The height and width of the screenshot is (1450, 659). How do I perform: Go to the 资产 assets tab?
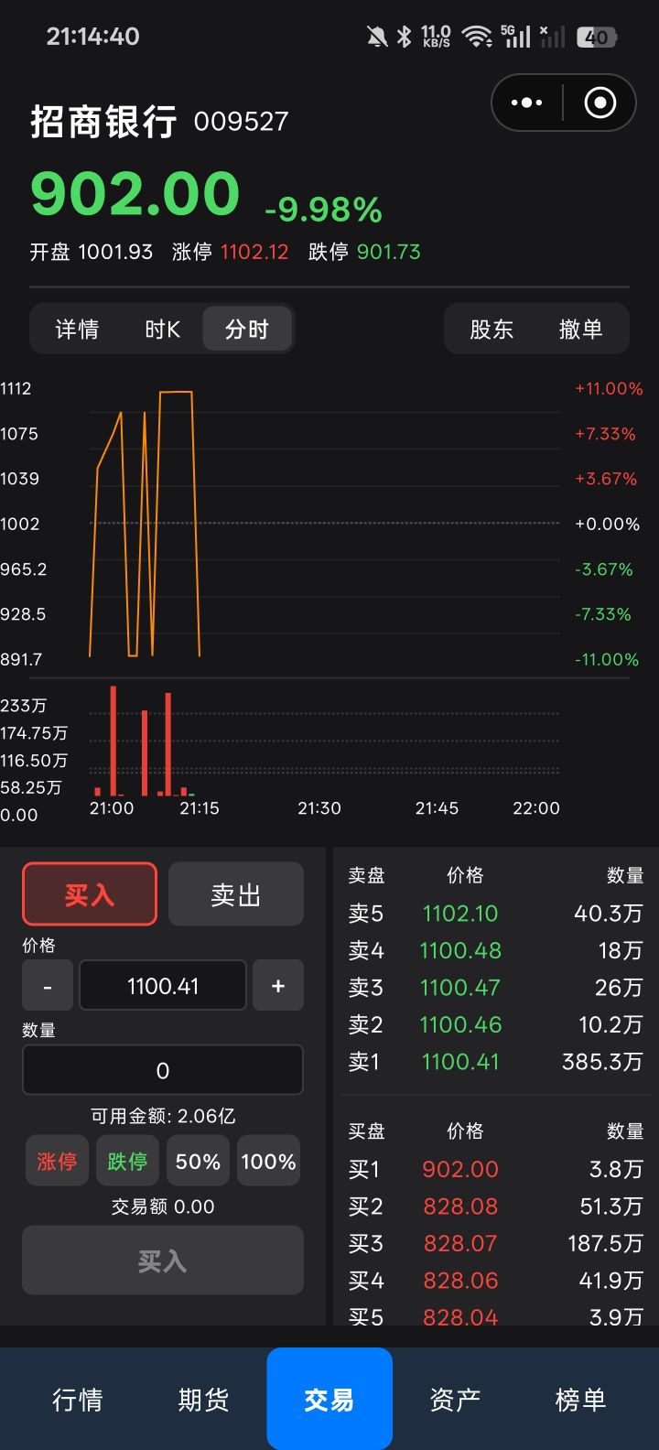pos(455,1400)
